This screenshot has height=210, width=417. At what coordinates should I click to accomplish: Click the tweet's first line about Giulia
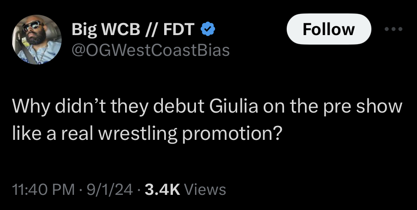(207, 107)
